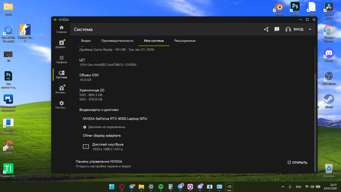Open the Главная home page in sidebar
Screen dimensions: 341x192
point(61,29)
